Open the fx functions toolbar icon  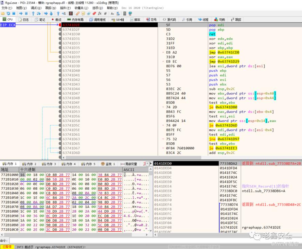click(x=100, y=13)
